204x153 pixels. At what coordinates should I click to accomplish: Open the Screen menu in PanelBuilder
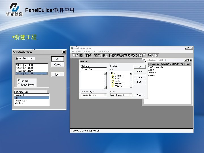tap(78, 52)
